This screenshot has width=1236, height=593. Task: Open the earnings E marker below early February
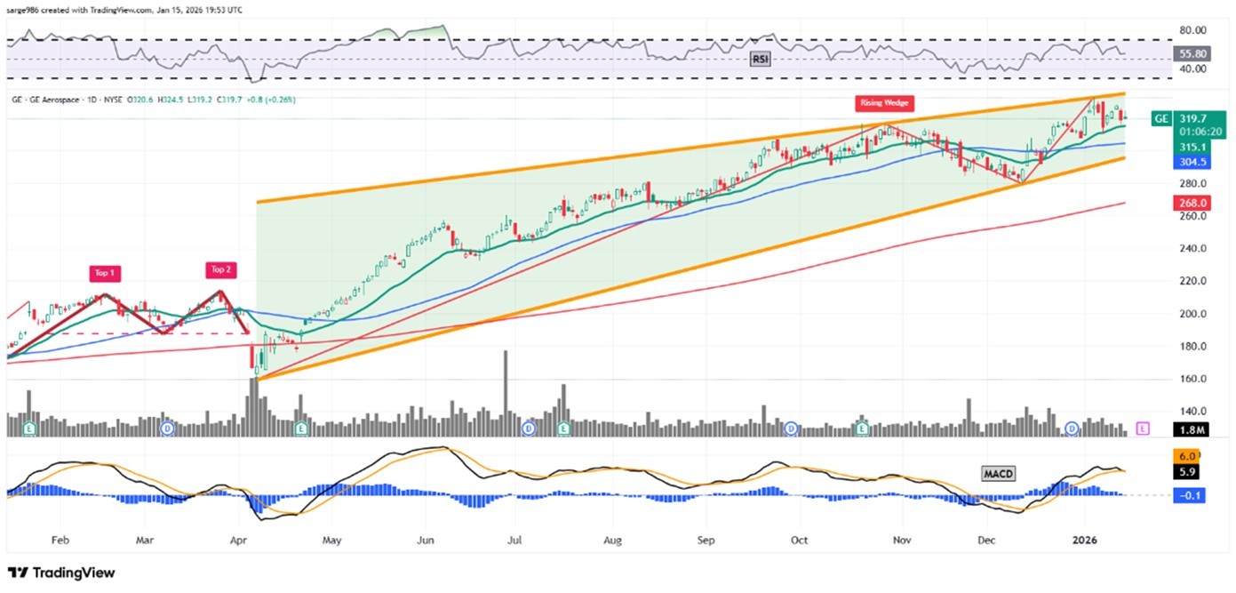pyautogui.click(x=33, y=429)
